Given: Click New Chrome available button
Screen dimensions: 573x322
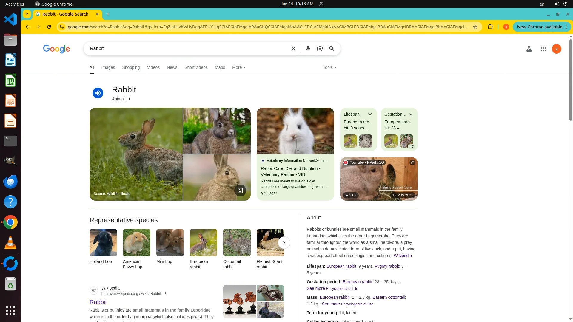Looking at the screenshot, I should [540, 27].
